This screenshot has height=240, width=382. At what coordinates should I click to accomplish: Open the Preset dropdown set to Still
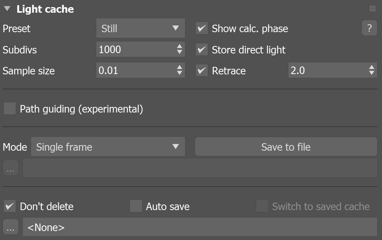click(x=140, y=28)
